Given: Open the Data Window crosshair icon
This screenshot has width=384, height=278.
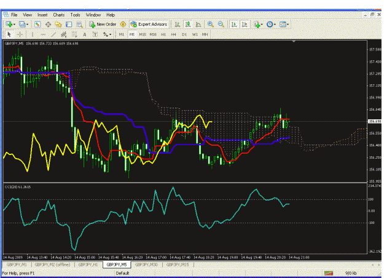Looking at the screenshot, I should pos(48,24).
